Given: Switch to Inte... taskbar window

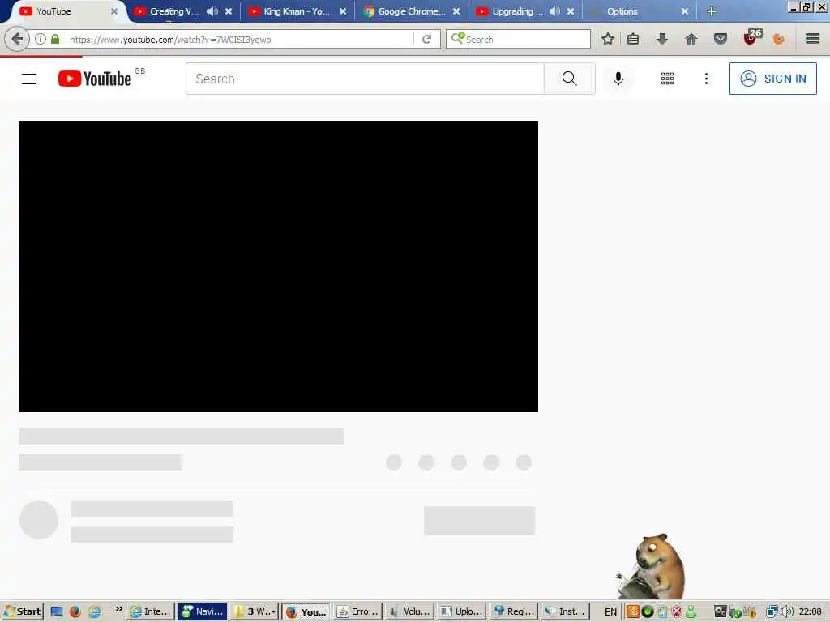Looking at the screenshot, I should (151, 611).
